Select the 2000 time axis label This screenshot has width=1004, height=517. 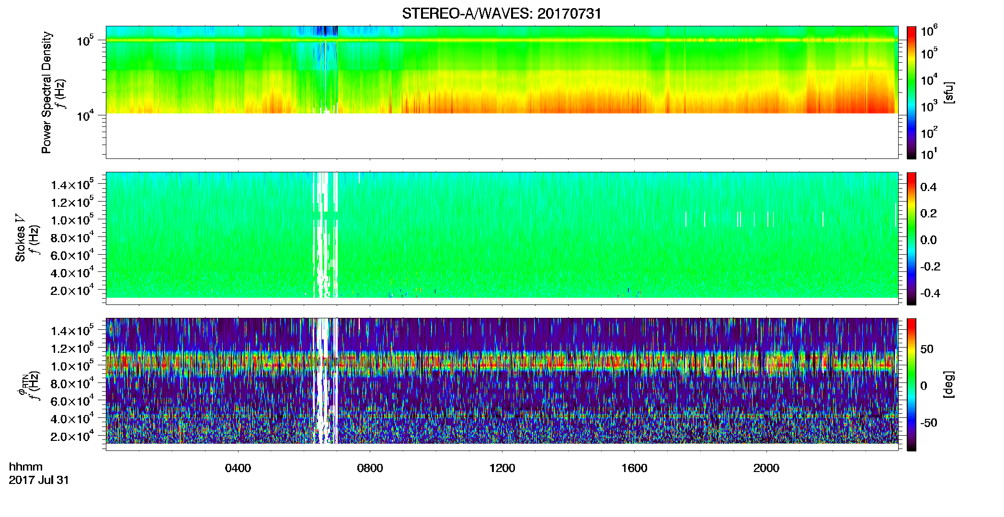click(x=766, y=468)
